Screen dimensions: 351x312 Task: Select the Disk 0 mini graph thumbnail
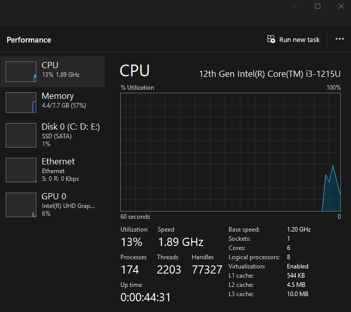click(x=21, y=135)
